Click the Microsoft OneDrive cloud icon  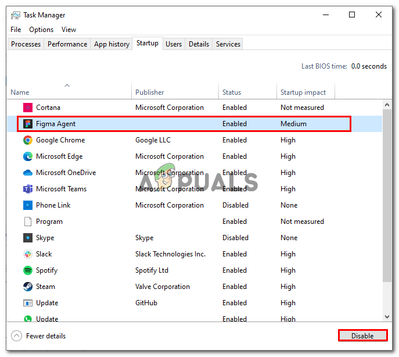click(x=28, y=173)
